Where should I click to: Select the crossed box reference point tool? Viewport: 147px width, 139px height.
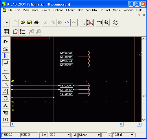click(5, 98)
